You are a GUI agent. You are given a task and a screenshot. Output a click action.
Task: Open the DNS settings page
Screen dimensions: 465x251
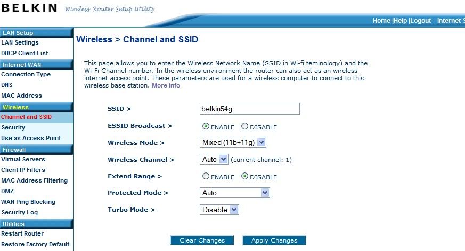(x=7, y=85)
